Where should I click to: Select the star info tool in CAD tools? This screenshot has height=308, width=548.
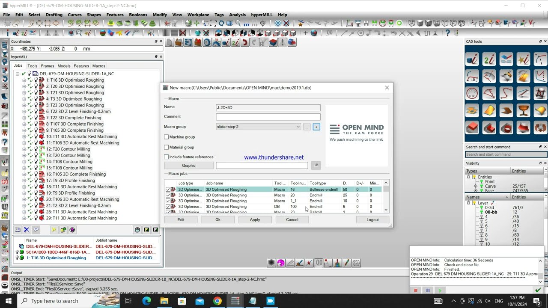(524, 59)
